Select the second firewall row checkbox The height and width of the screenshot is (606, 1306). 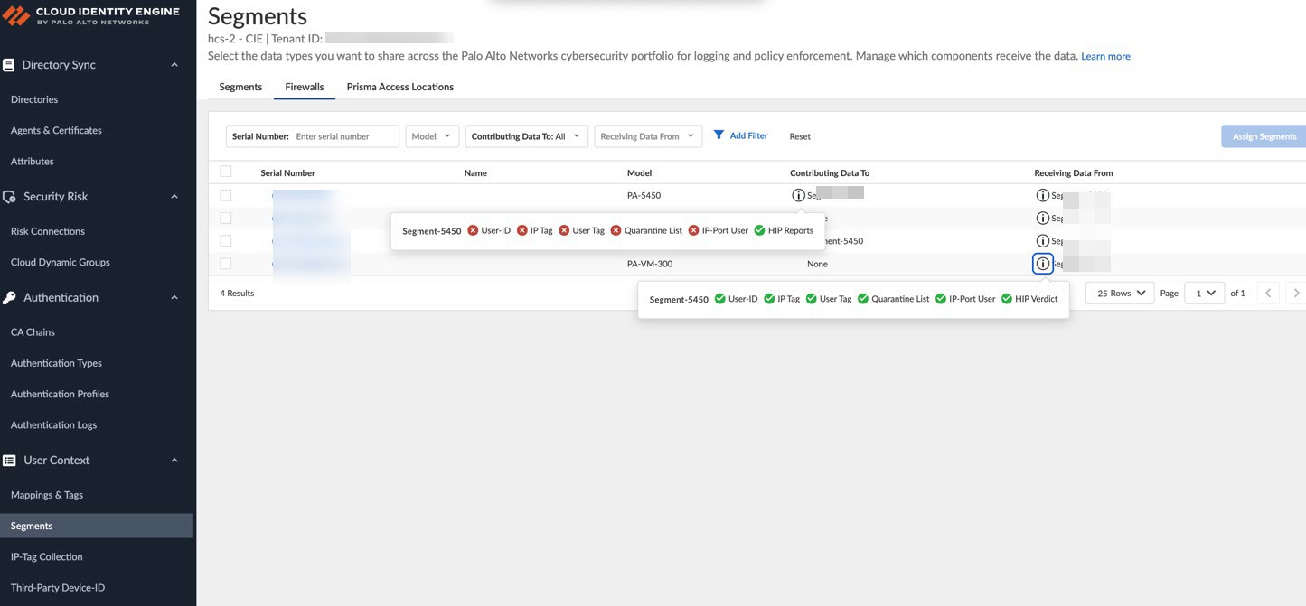click(x=226, y=218)
